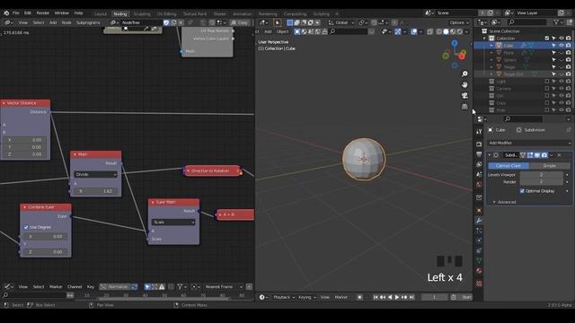Viewport: 575px width, 323px height.
Task: Adjust the Math node B value field
Action: click(95, 191)
